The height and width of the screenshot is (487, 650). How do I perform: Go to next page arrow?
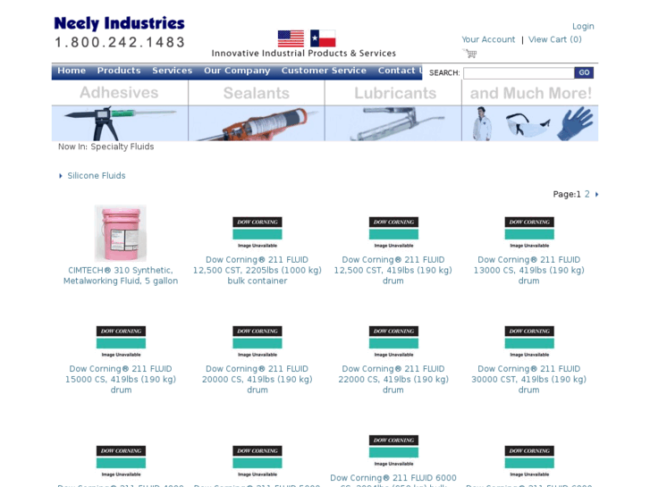pos(596,195)
